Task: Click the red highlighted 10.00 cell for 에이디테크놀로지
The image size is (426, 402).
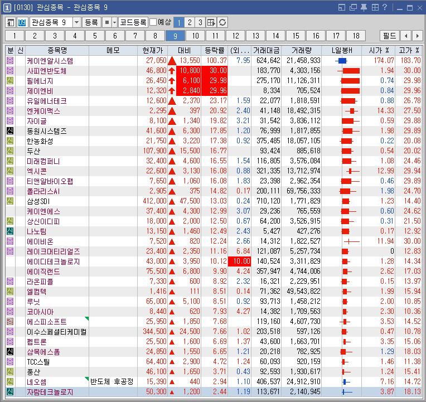Action: 239,261
